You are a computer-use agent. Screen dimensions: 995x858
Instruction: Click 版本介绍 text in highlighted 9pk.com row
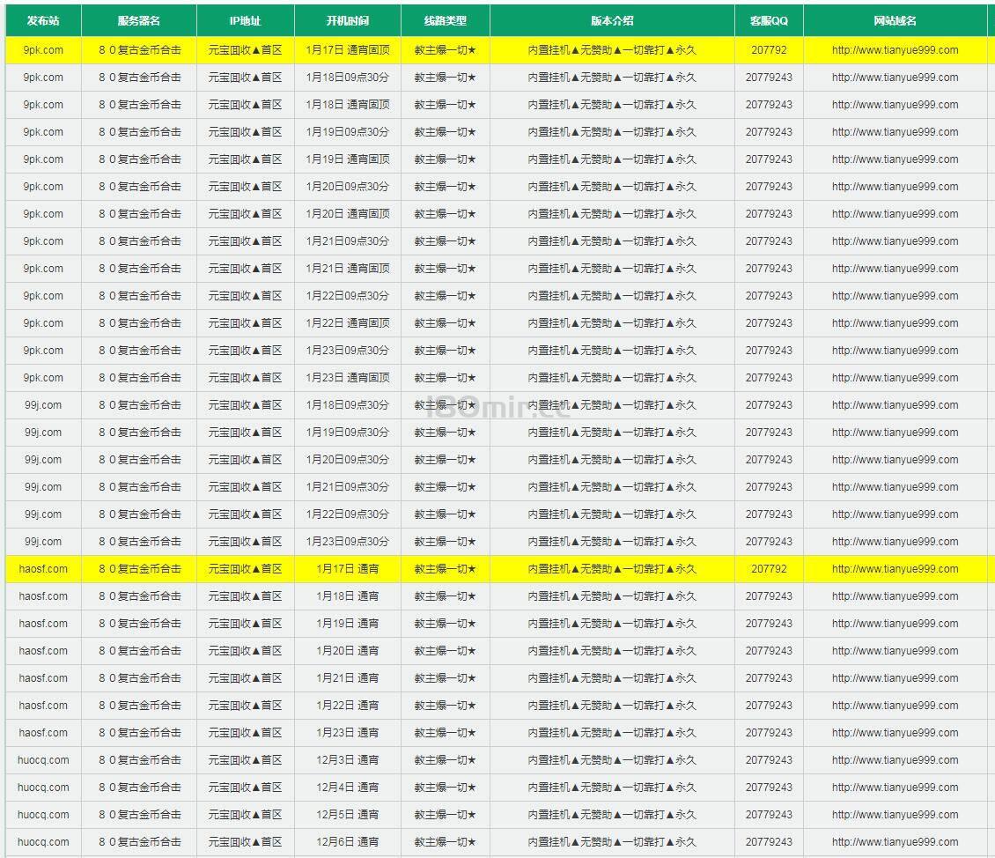pos(612,50)
